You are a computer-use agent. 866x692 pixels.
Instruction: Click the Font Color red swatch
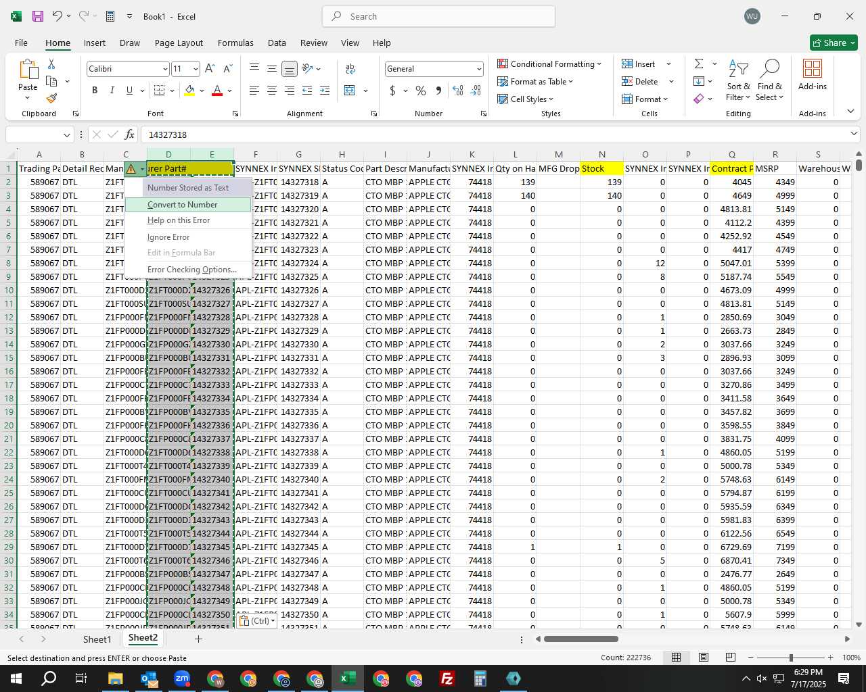217,91
